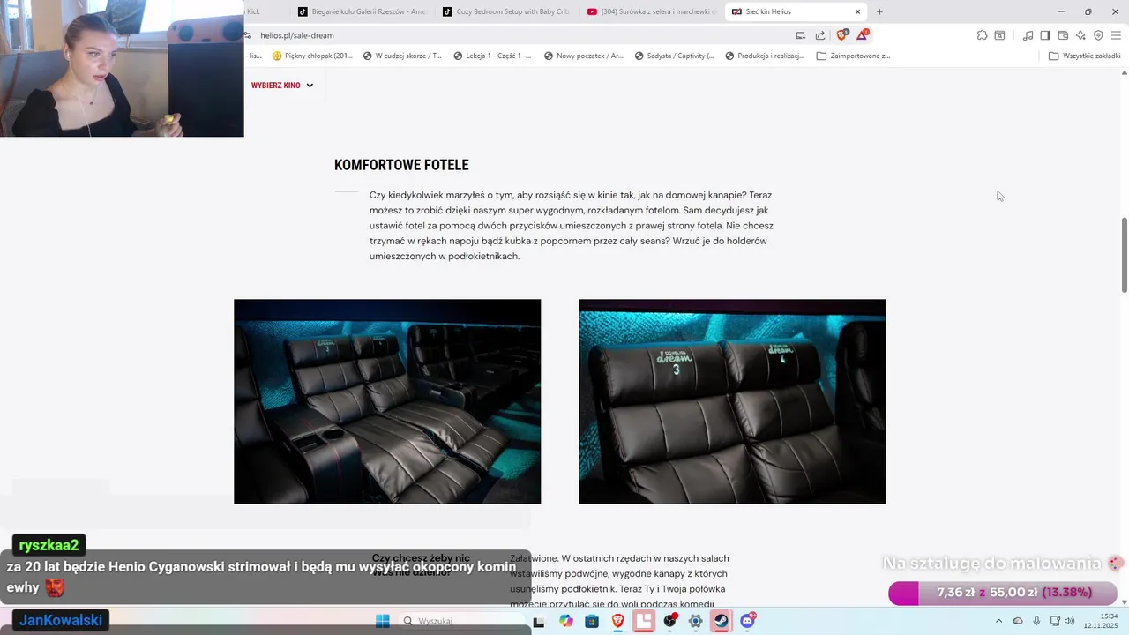Switch to the Surówka z selera YouTube tab
The width and height of the screenshot is (1129, 635).
point(652,11)
